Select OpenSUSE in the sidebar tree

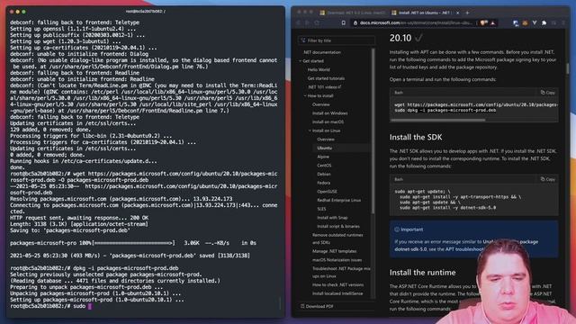click(x=327, y=192)
